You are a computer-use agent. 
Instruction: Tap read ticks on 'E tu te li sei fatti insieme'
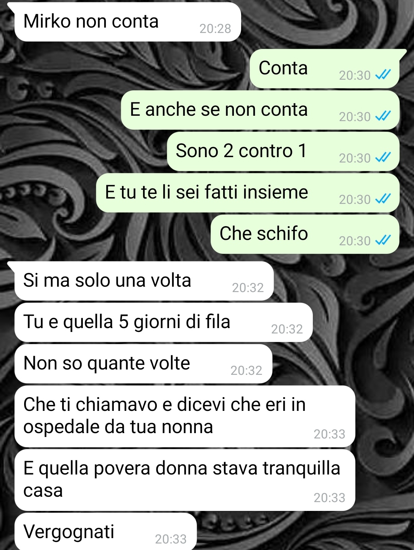[x=383, y=199]
